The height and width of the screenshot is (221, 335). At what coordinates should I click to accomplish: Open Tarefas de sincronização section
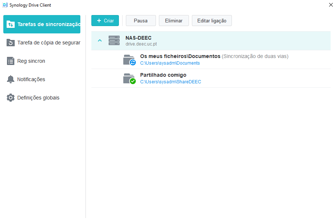point(42,24)
